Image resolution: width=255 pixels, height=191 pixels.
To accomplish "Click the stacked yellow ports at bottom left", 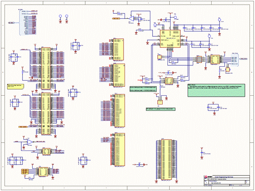I will [x=25, y=172].
